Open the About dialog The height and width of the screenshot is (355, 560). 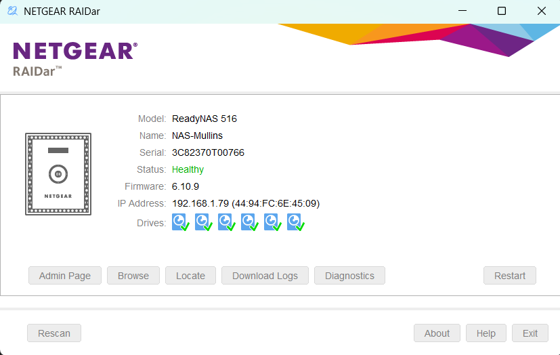pyautogui.click(x=437, y=333)
